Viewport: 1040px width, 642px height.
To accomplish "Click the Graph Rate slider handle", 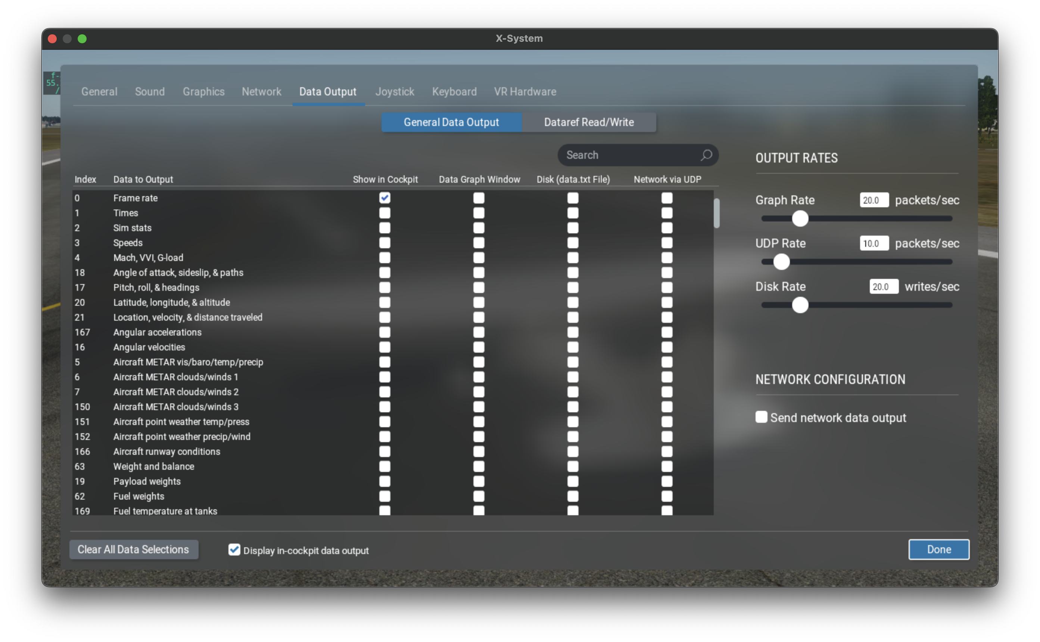I will click(800, 219).
